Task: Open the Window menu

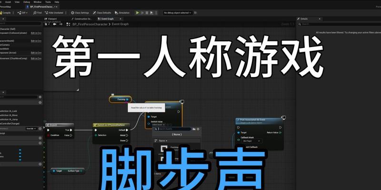Action: point(38,2)
